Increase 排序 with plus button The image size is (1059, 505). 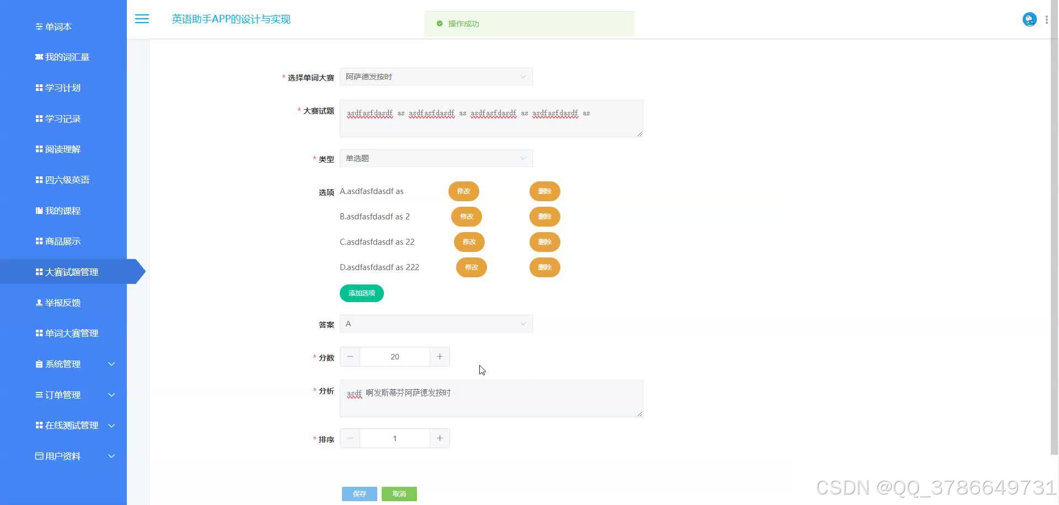440,438
